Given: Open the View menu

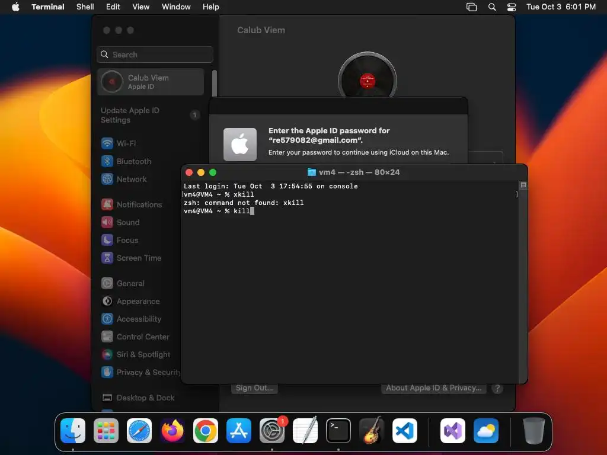Looking at the screenshot, I should [x=141, y=7].
